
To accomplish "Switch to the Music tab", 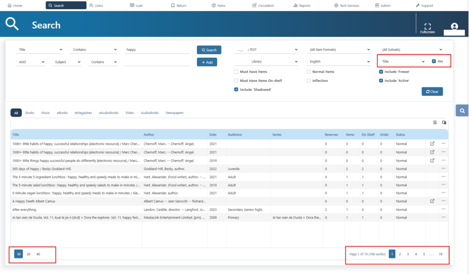I will 45,113.
